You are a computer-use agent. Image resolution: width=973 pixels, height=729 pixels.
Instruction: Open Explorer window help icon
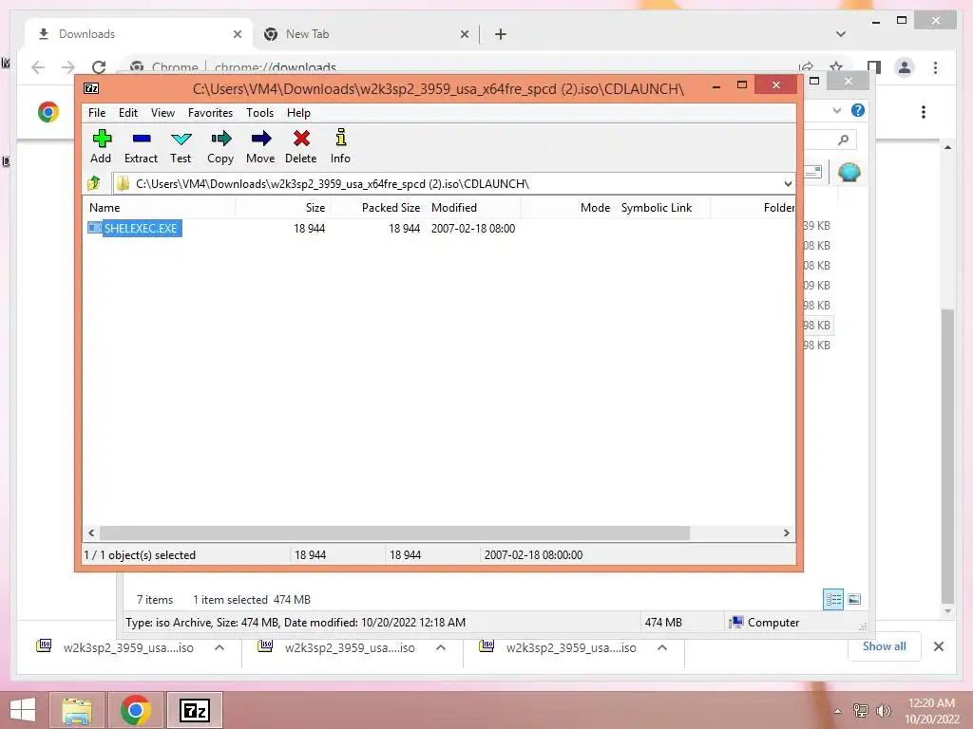point(858,110)
